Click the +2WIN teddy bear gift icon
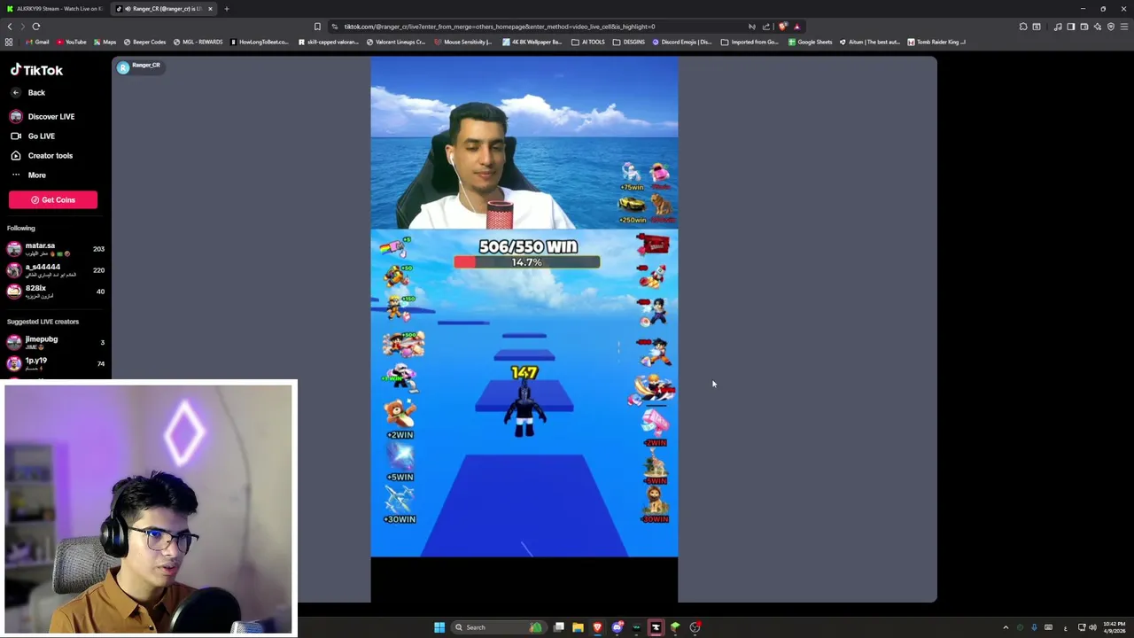The width and height of the screenshot is (1134, 638). (400, 414)
